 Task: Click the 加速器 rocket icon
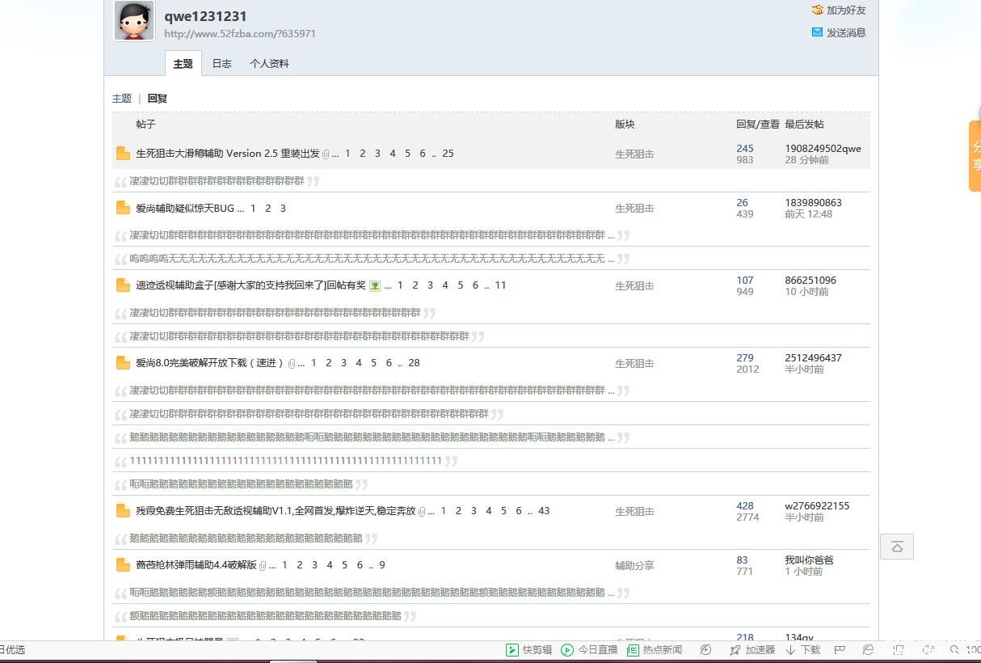[x=735, y=650]
